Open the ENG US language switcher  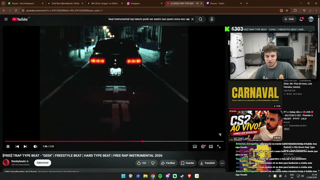[x=292, y=176]
